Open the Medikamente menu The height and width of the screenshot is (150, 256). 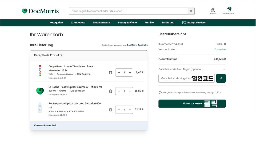click(x=102, y=23)
